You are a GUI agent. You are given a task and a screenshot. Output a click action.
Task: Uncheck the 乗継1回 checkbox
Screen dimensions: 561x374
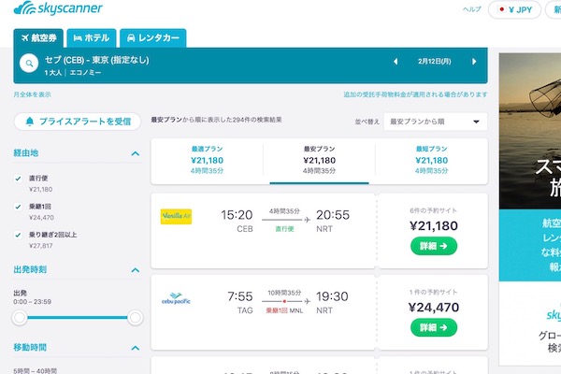point(18,207)
